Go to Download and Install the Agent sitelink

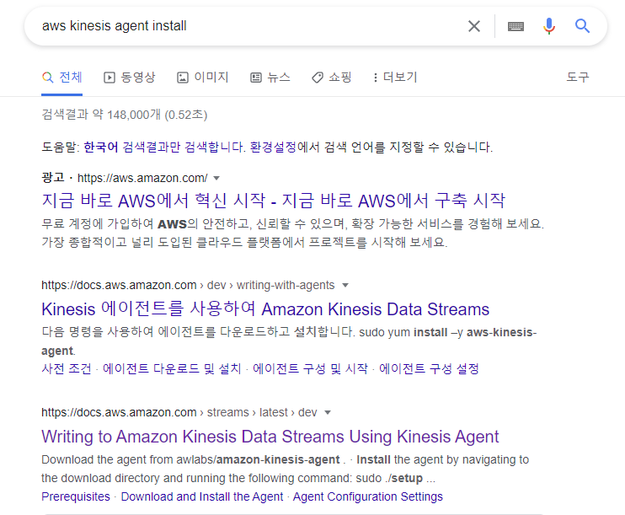coord(202,496)
